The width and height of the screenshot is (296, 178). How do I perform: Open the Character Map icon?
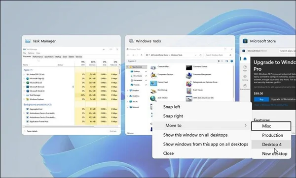point(153,67)
